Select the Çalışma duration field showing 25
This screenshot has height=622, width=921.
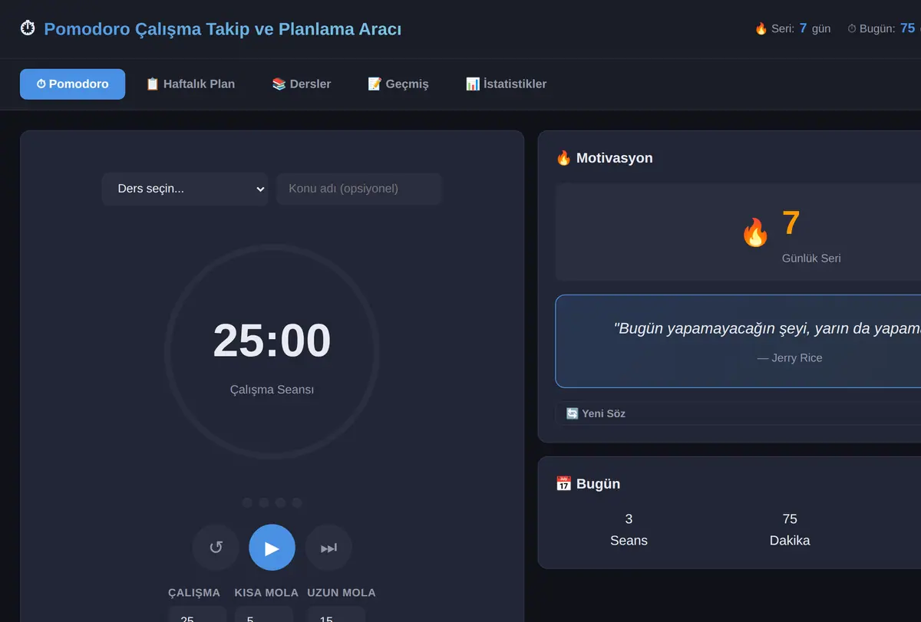[x=198, y=614]
